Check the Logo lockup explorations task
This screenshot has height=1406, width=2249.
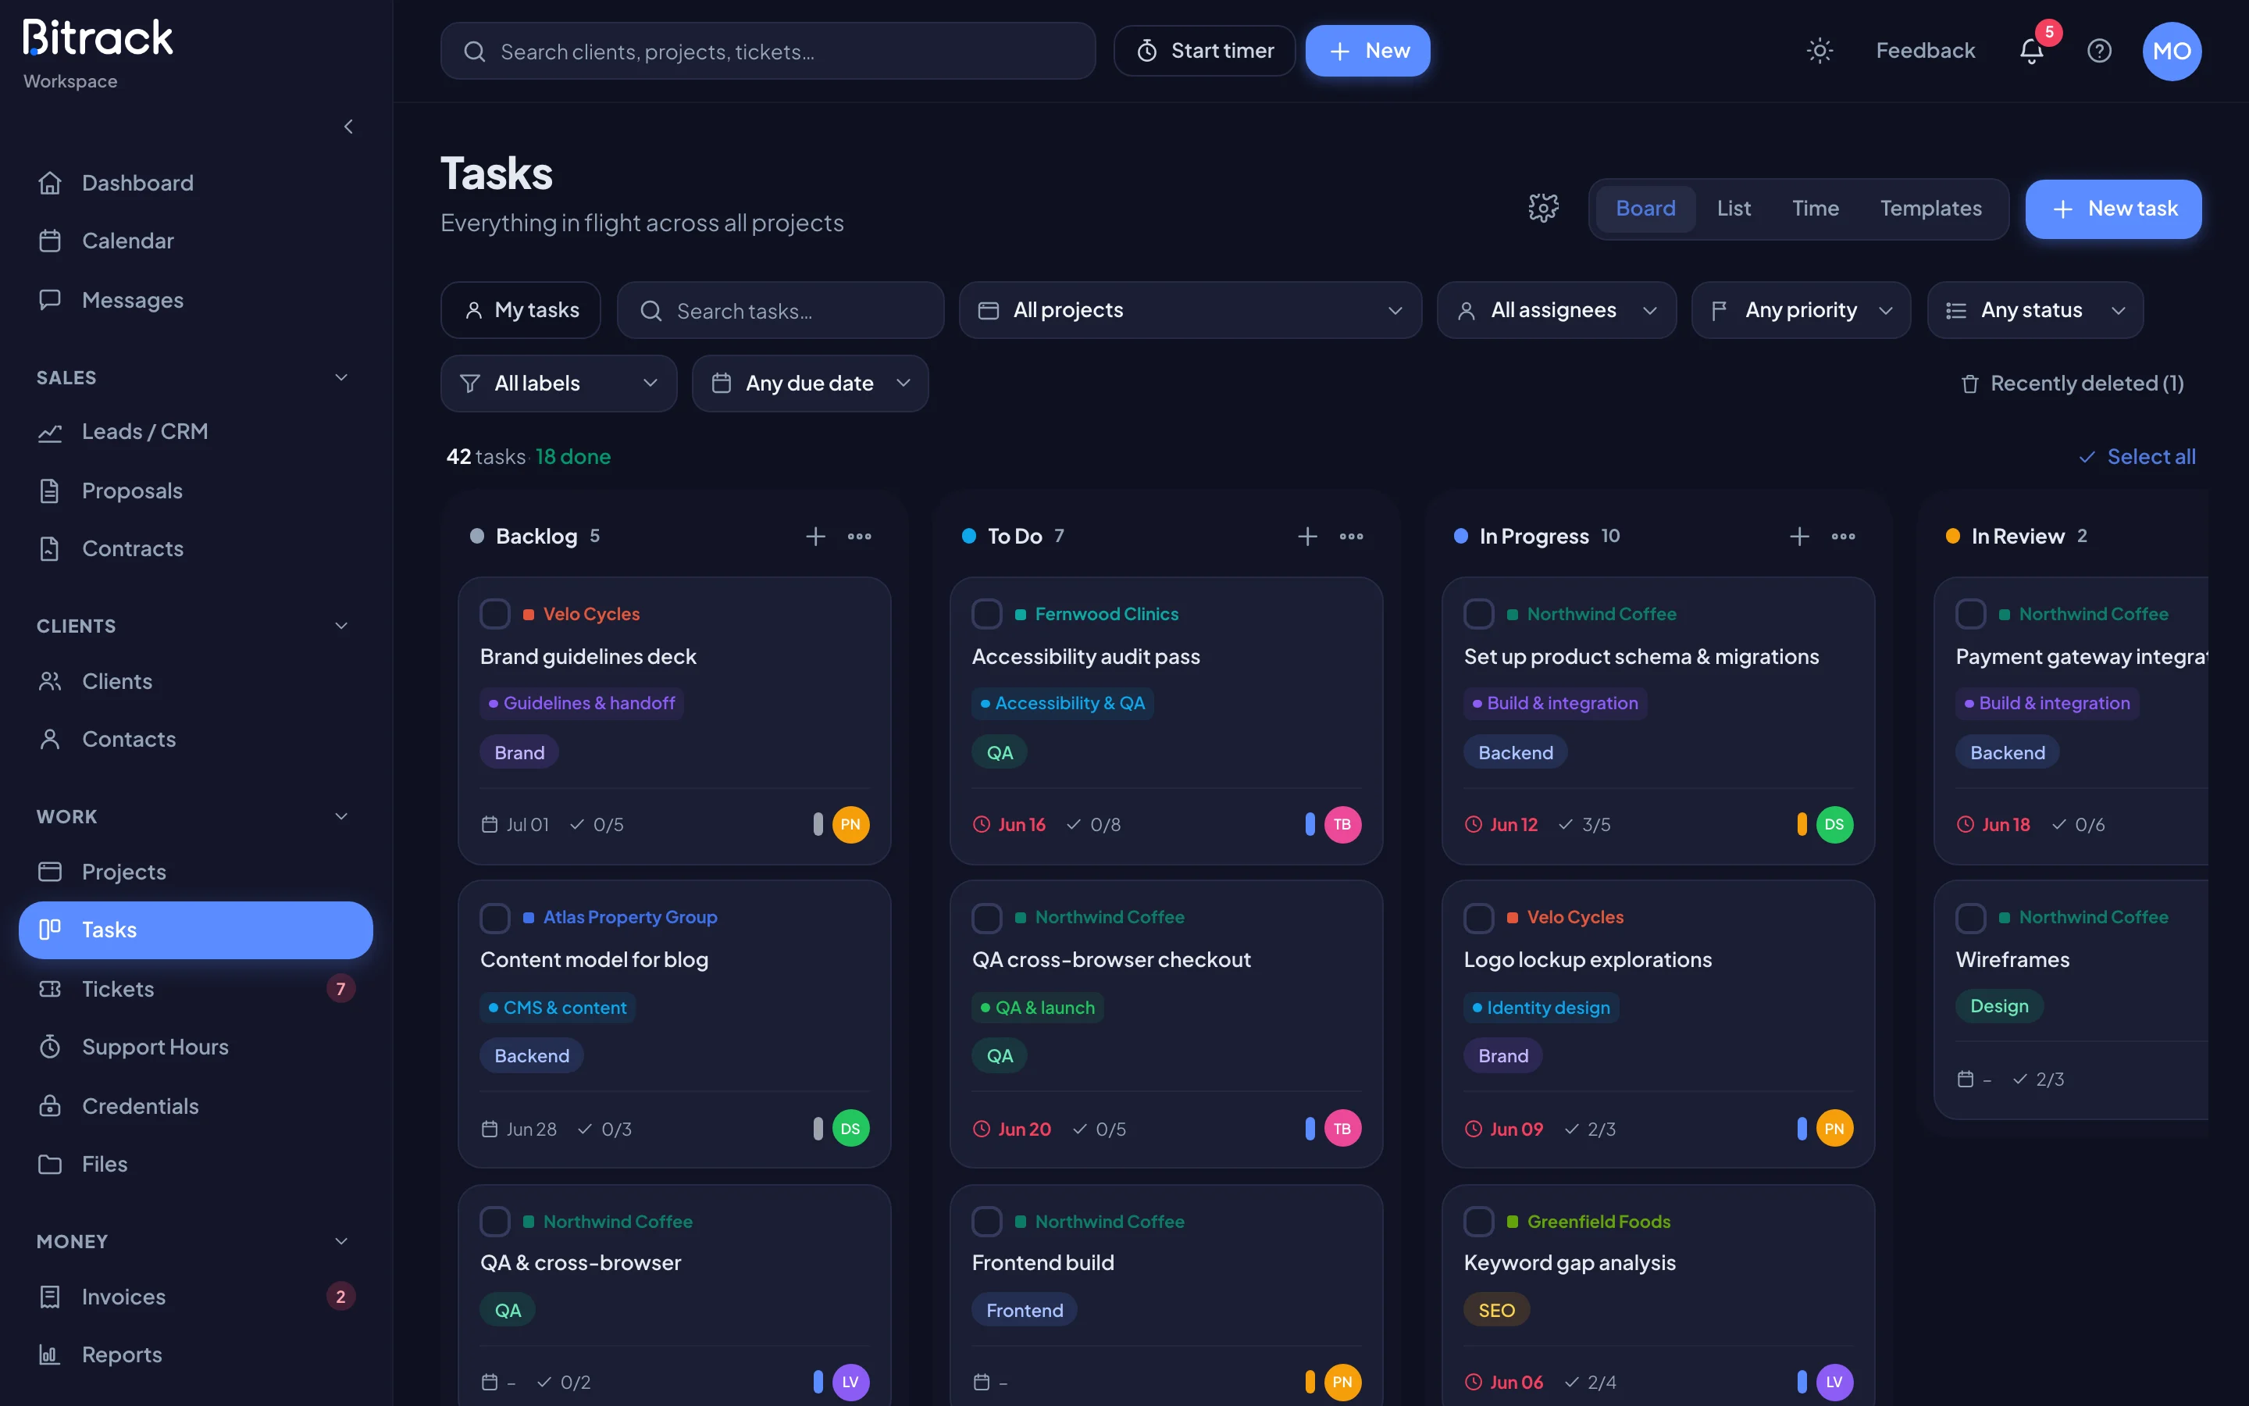click(x=1478, y=918)
